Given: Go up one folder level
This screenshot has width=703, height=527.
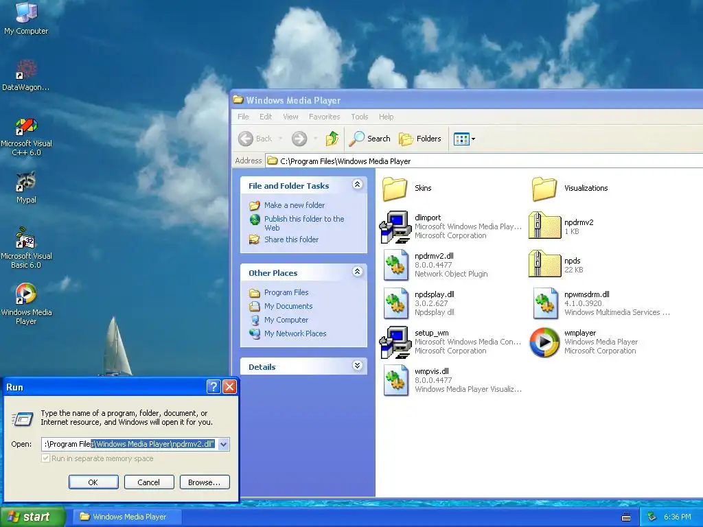Looking at the screenshot, I should [x=332, y=139].
